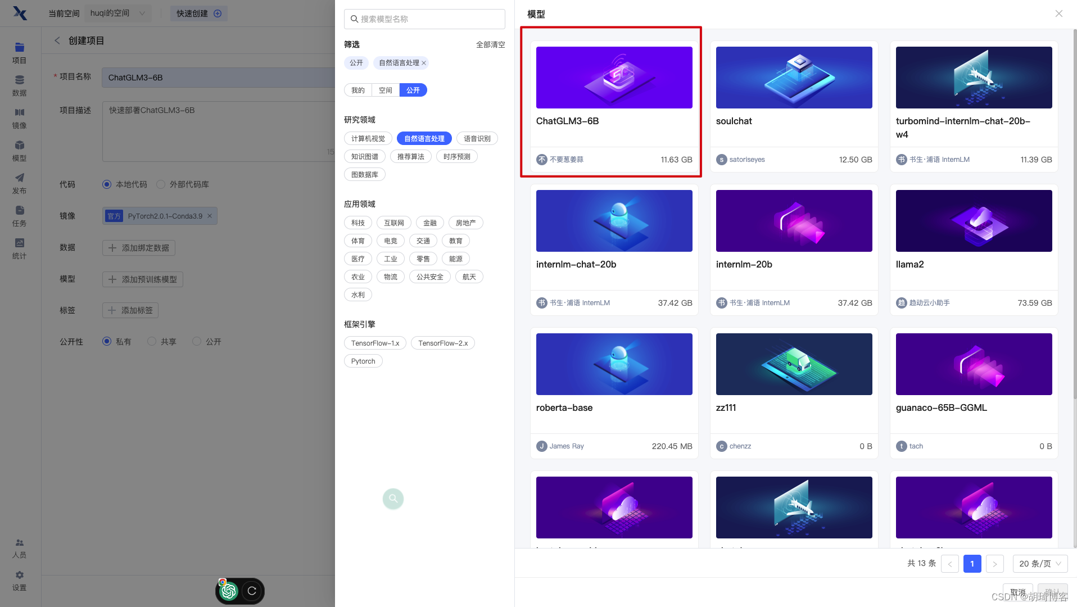Click the 趋动云小助手 author avatar
This screenshot has width=1077, height=607.
click(901, 303)
